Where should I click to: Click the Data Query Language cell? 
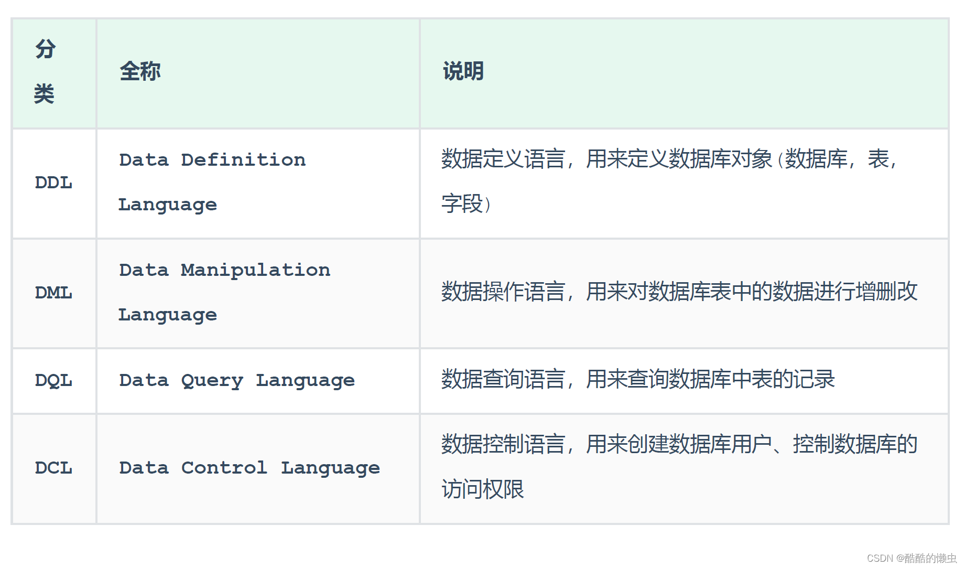coord(258,381)
